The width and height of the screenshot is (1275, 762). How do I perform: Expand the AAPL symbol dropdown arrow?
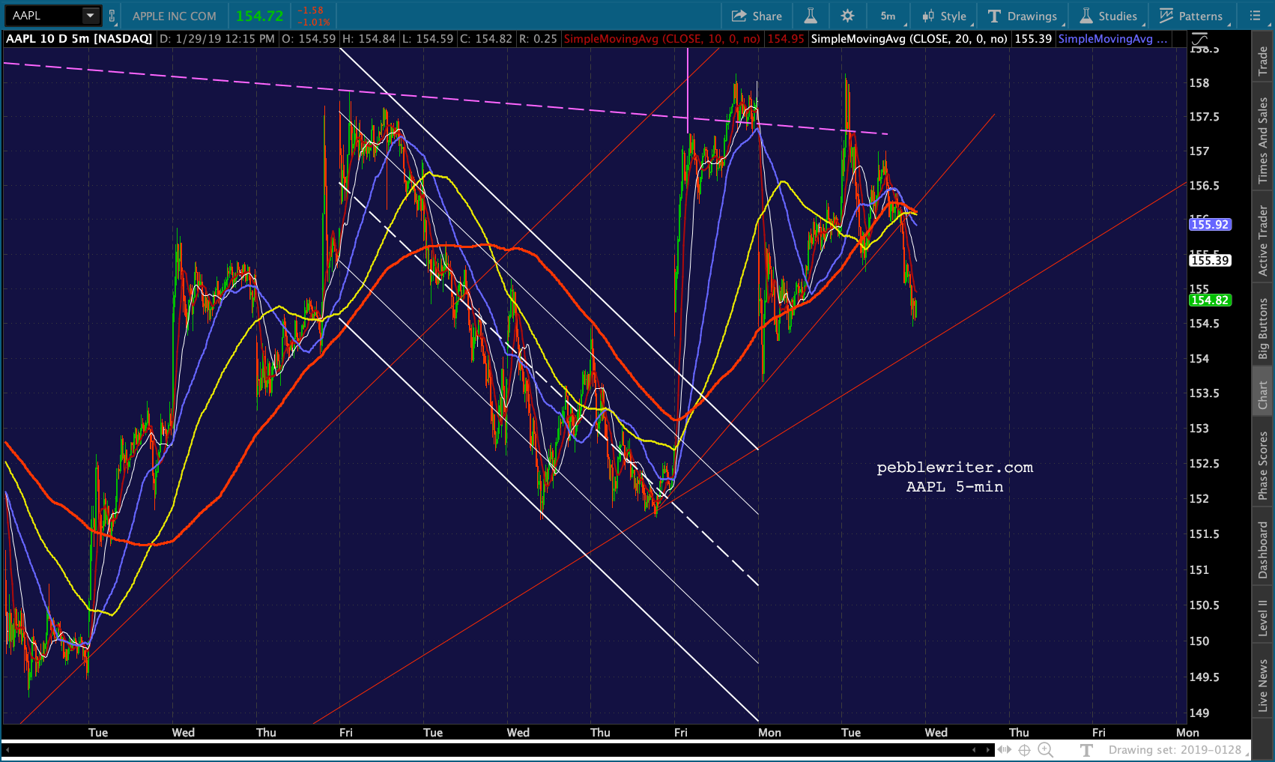click(x=91, y=16)
